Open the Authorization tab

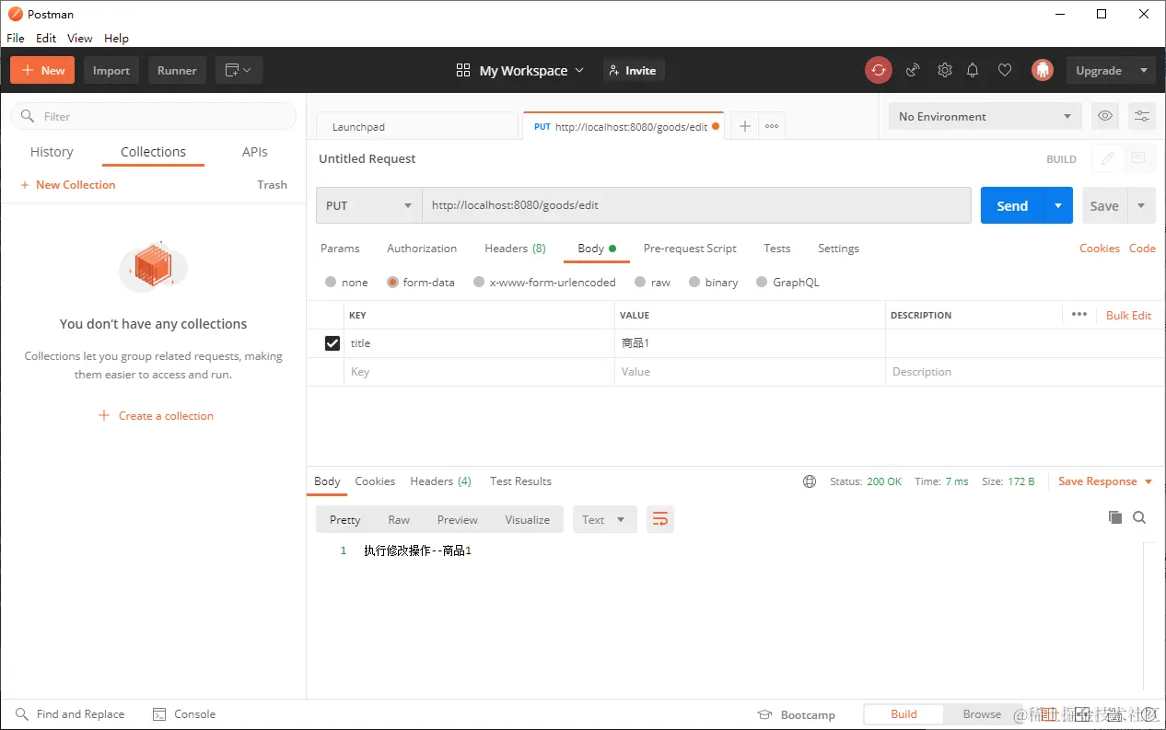(422, 249)
